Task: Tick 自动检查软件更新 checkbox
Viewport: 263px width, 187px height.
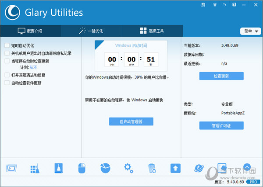Action: (x=7, y=83)
